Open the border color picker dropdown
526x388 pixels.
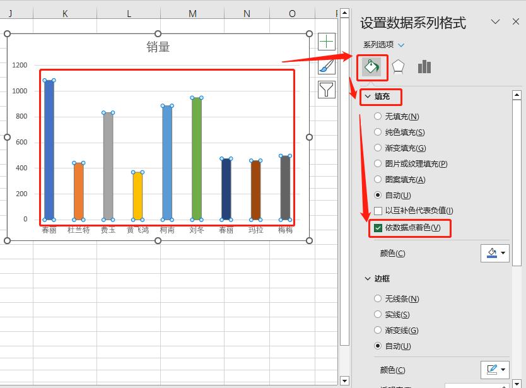click(x=495, y=370)
